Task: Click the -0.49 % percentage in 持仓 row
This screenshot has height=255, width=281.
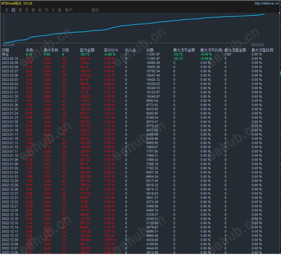Action: point(110,54)
